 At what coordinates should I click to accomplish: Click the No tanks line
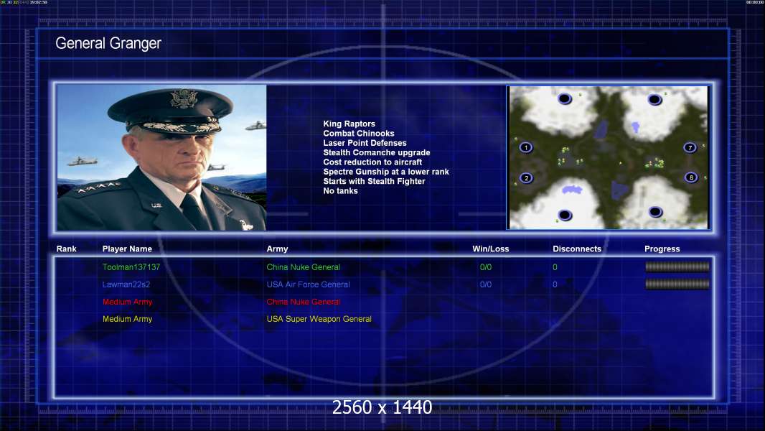click(340, 191)
